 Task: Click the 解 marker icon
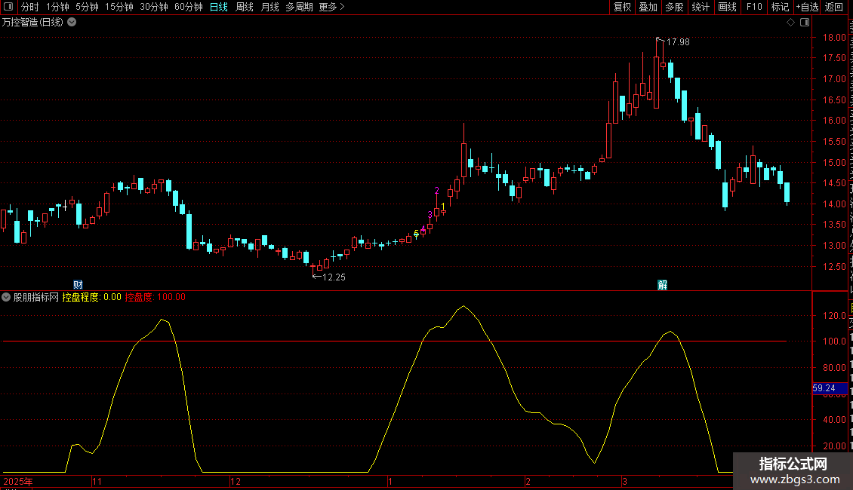click(662, 285)
